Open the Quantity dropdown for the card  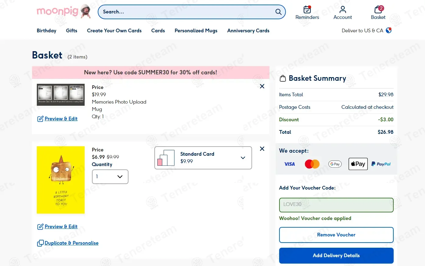(x=110, y=177)
